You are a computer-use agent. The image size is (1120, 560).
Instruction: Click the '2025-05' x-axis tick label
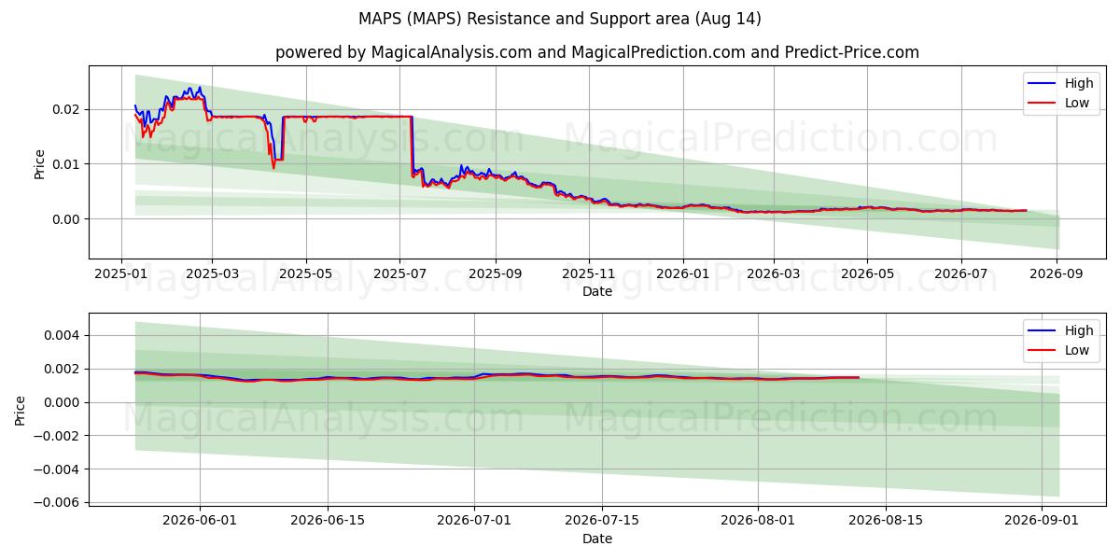(306, 274)
